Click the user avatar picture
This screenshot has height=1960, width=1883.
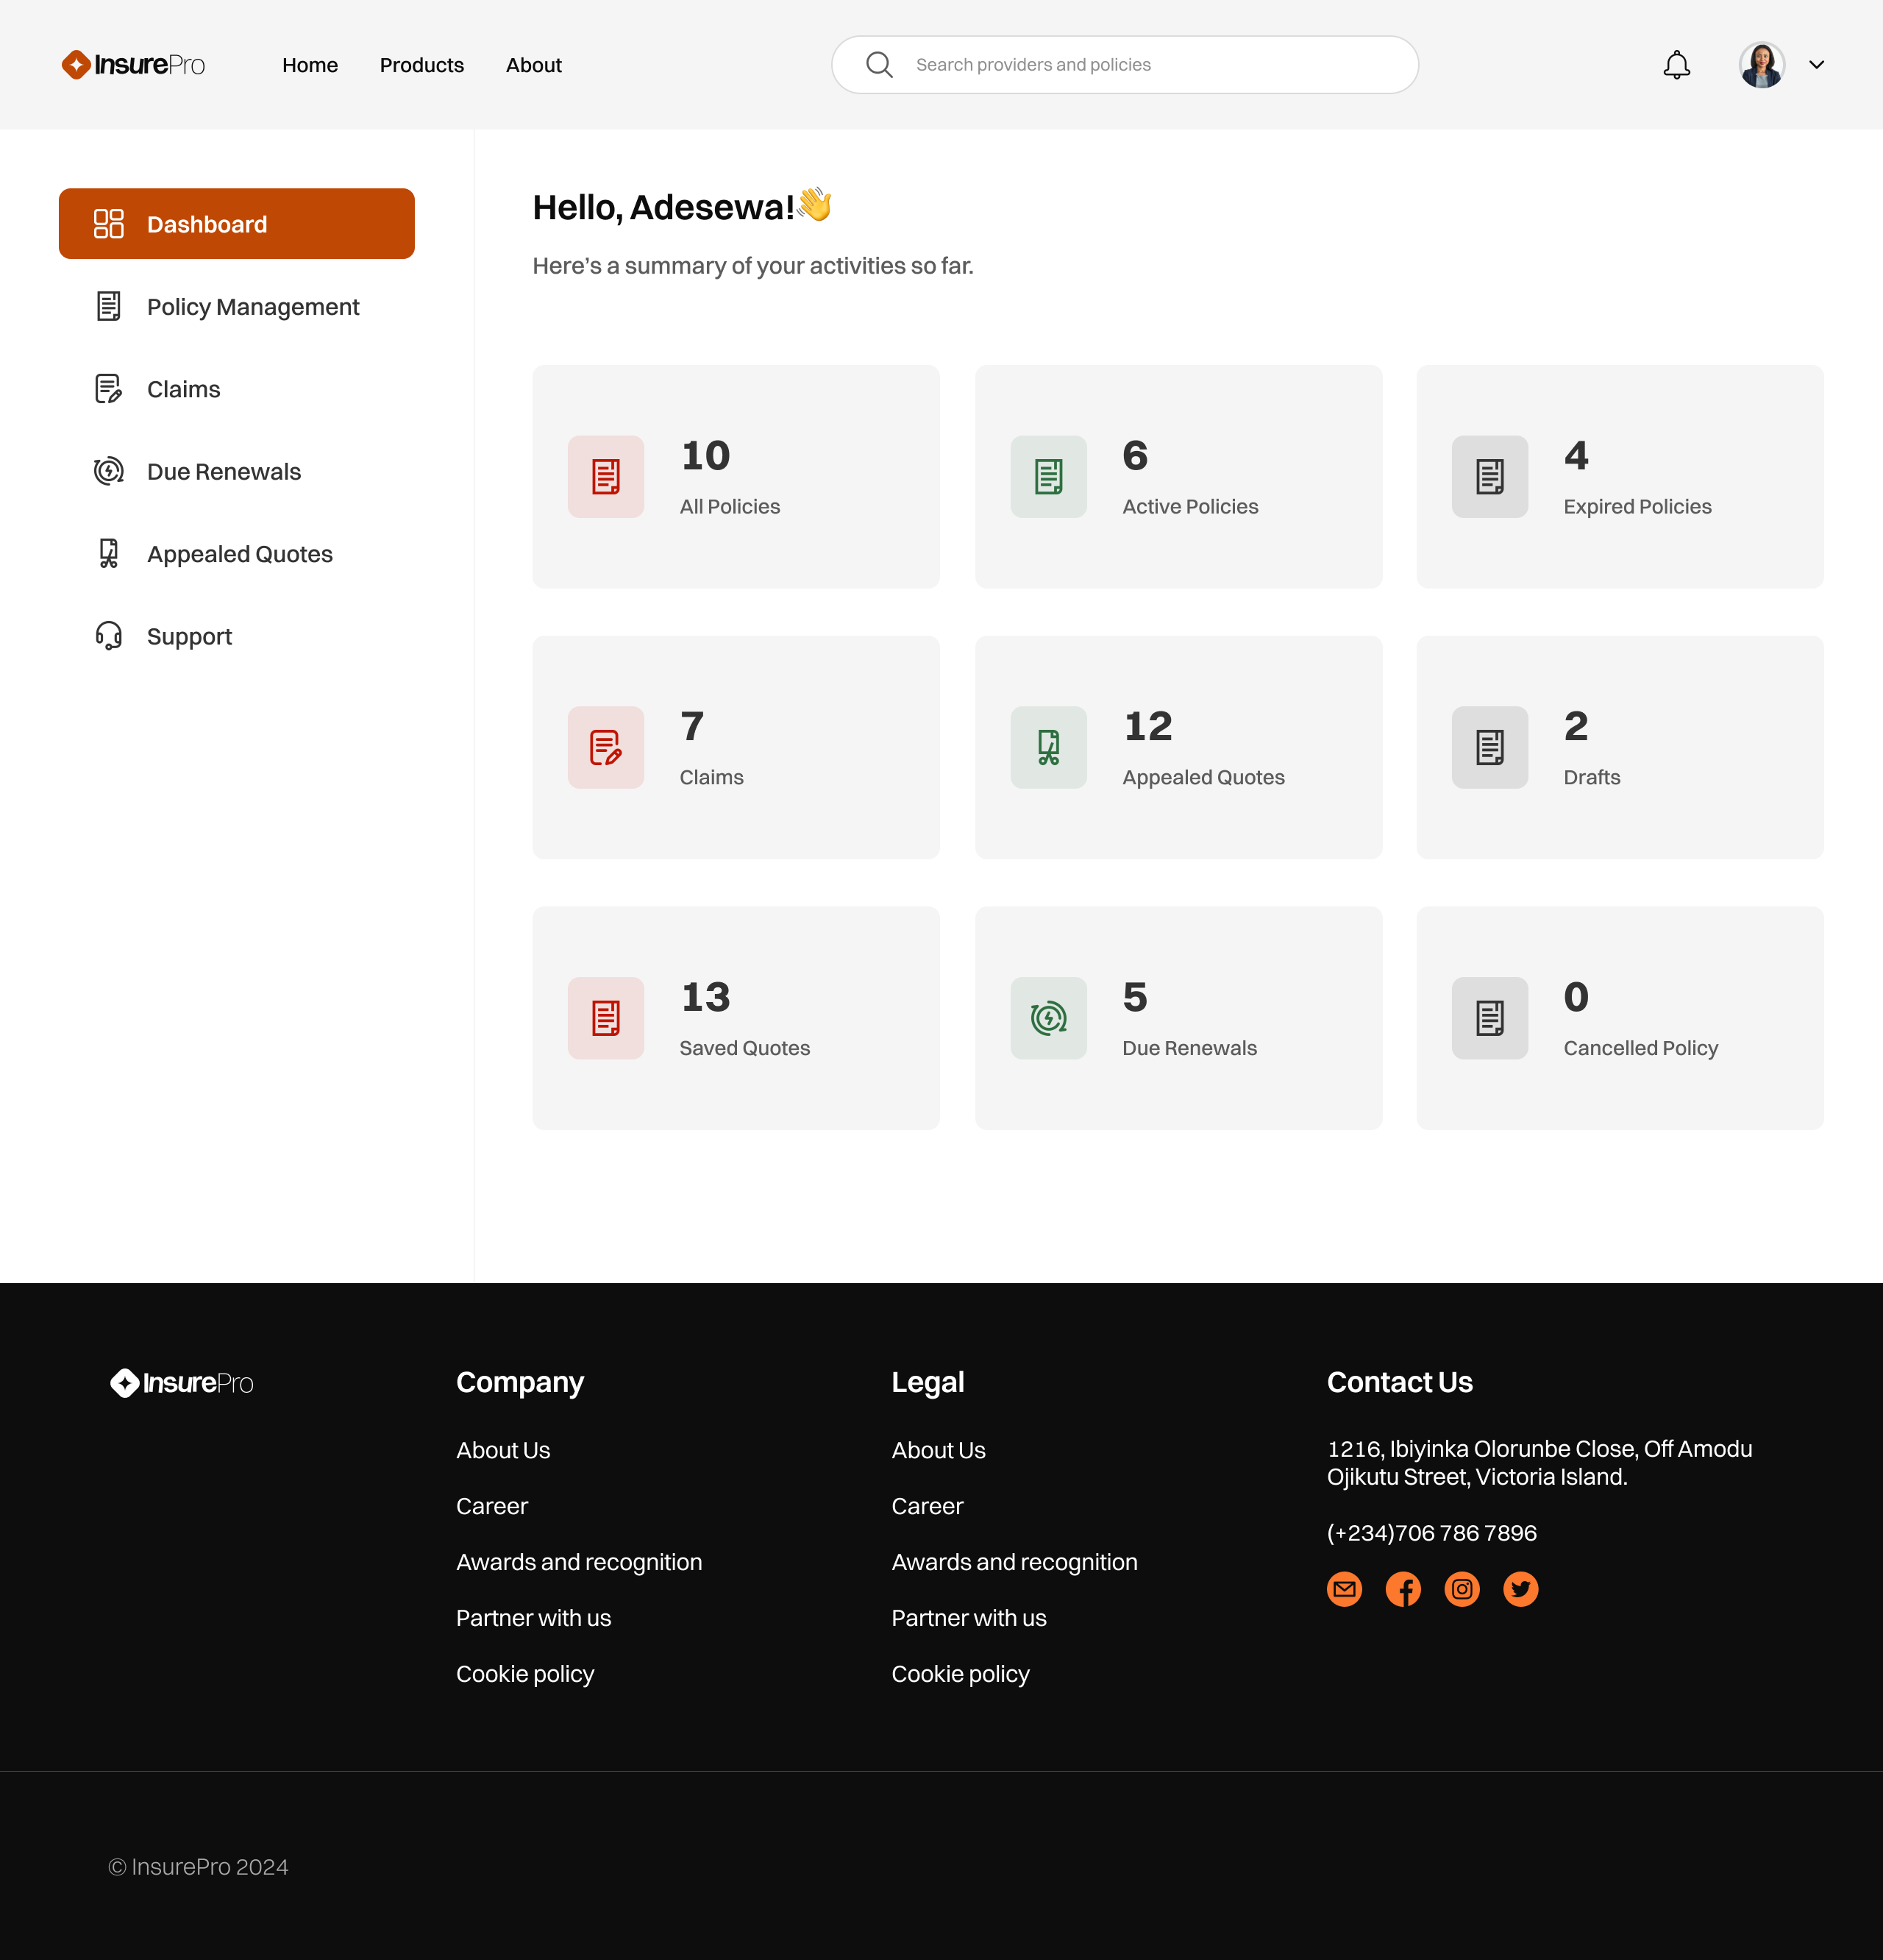tap(1761, 65)
